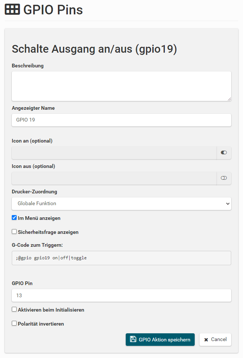Screen dimensions: 243x358
Task: Open the 'Icon aus' toggle-off icon picker
Action: (x=224, y=178)
